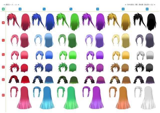Select the cyan straight-cut hime bangs

point(37,92)
